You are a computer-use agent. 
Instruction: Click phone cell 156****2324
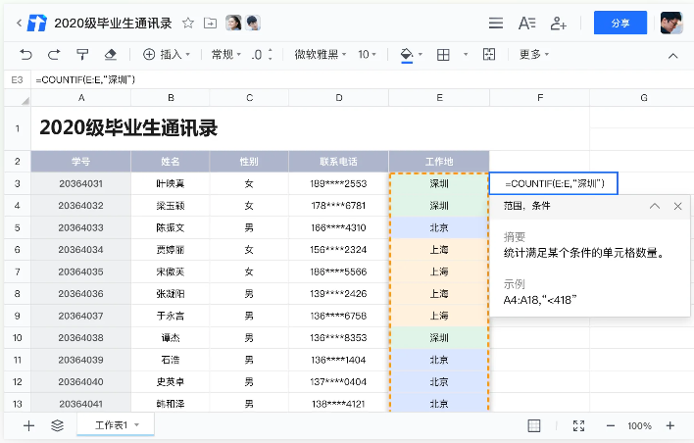tap(338, 250)
